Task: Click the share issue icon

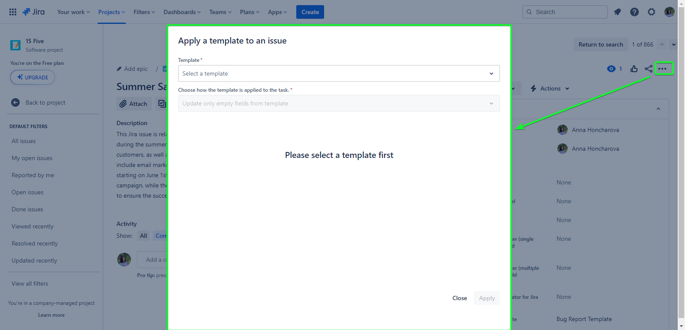Action: pyautogui.click(x=649, y=69)
